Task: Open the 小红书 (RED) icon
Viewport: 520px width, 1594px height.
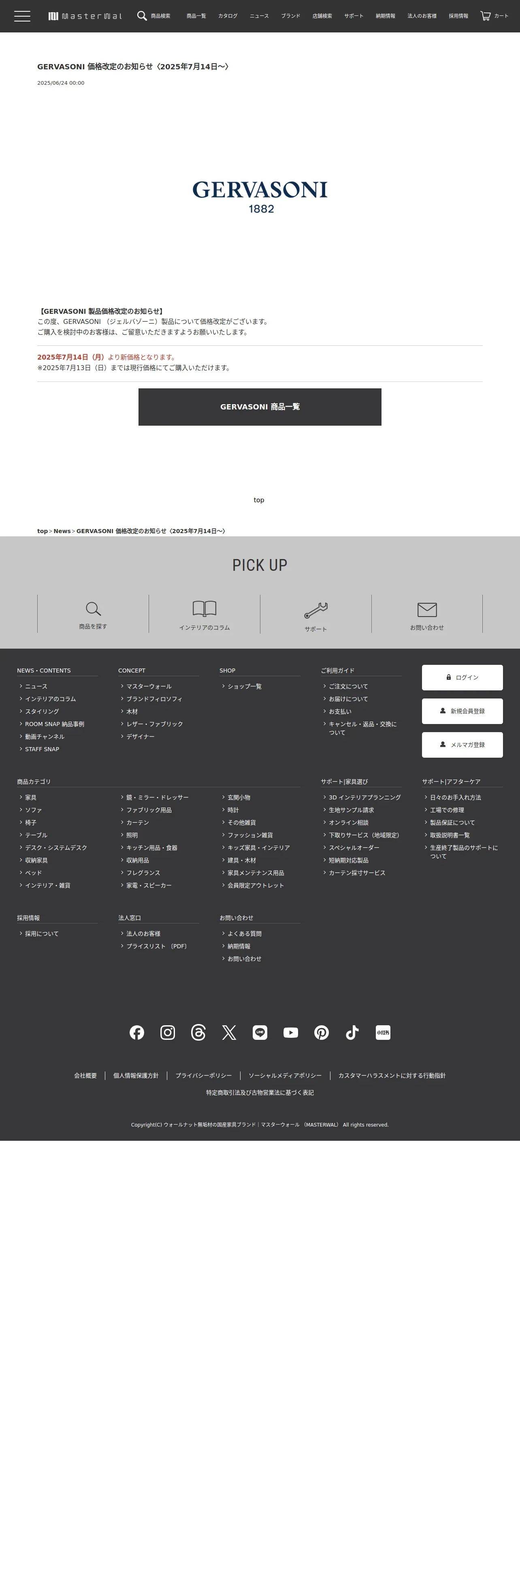Action: 384,1032
